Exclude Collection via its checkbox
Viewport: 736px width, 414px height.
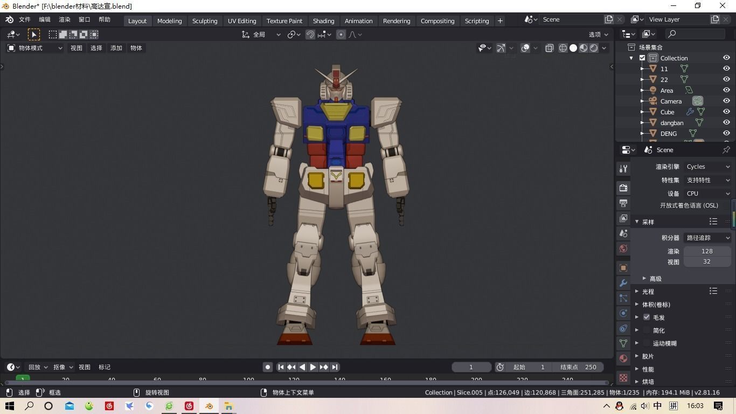point(642,58)
